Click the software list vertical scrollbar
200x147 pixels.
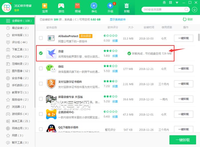click(199, 37)
